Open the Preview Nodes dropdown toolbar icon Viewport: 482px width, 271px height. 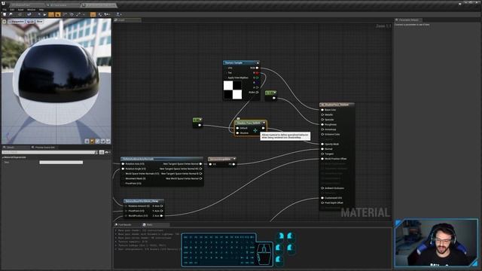[107, 14]
